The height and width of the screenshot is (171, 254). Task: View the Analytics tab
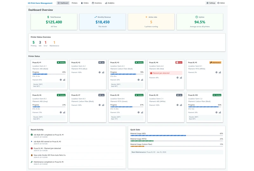point(110,3)
